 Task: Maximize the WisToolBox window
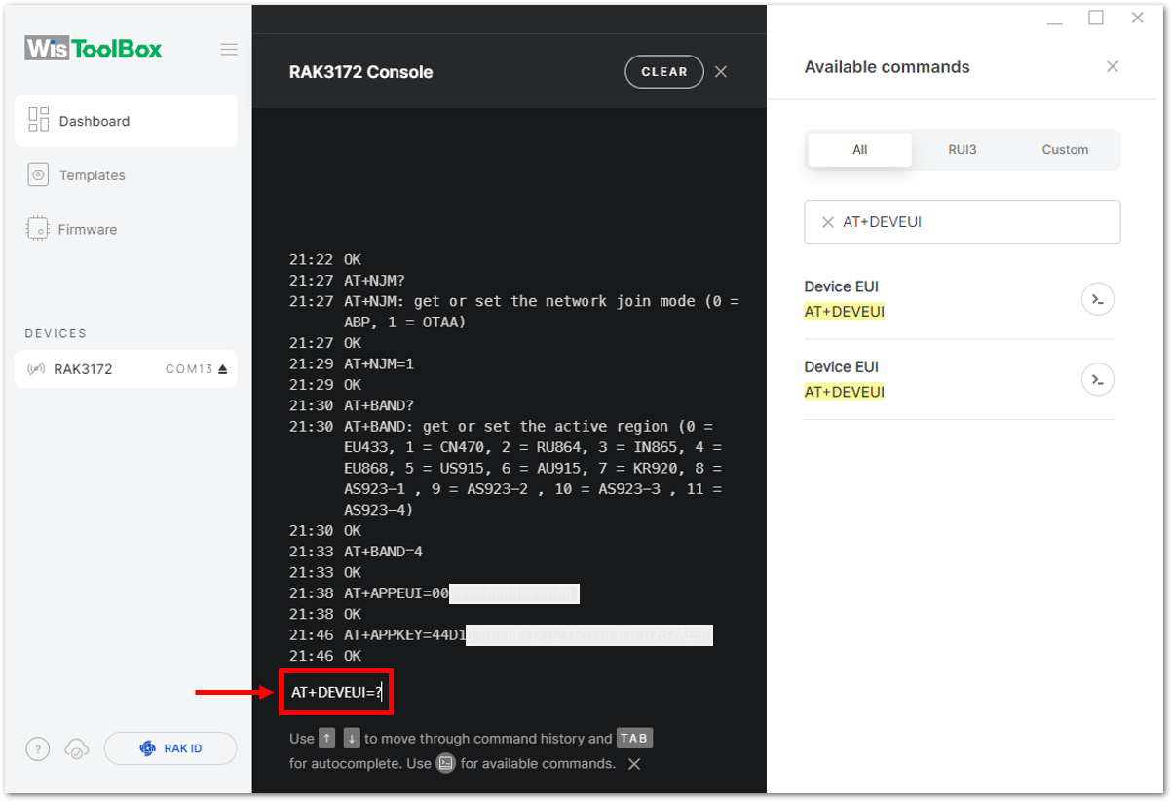click(1096, 18)
